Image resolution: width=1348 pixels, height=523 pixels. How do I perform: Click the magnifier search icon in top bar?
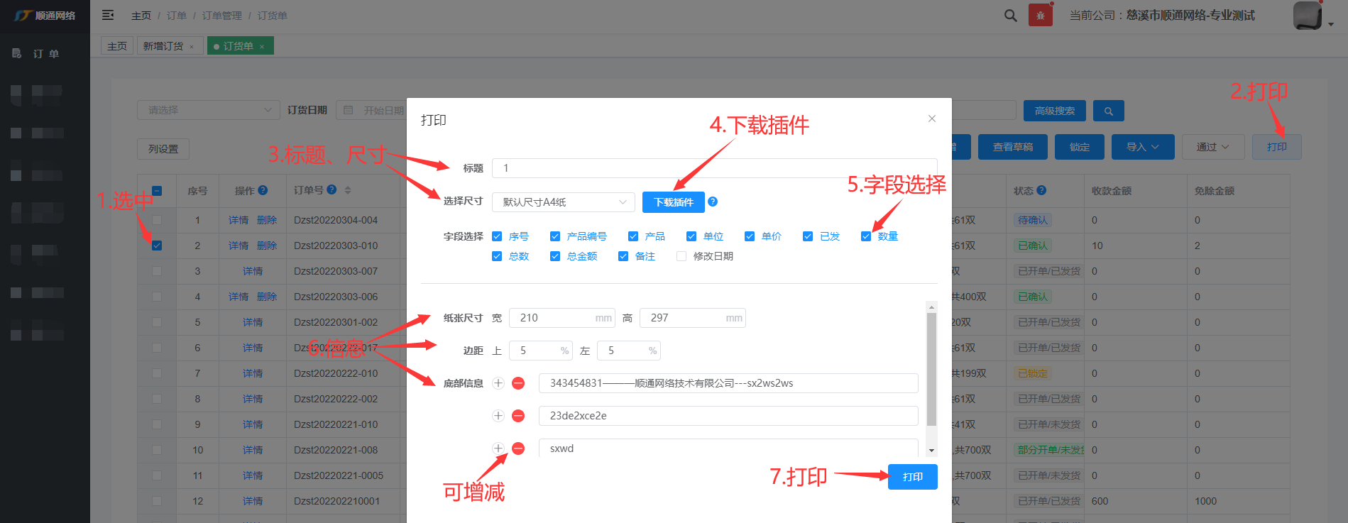[1010, 16]
